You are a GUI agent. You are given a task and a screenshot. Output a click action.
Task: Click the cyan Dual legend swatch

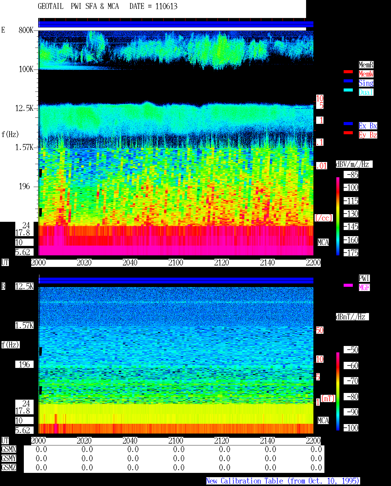coord(348,90)
